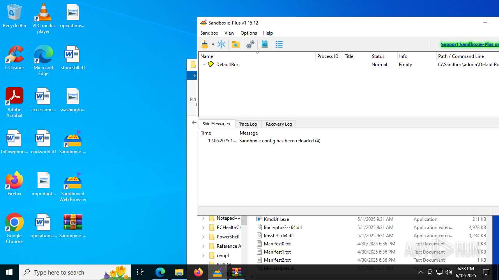Select the Sandboxed Web Browser desktop shortcut
This screenshot has width=499, height=280.
(x=73, y=187)
